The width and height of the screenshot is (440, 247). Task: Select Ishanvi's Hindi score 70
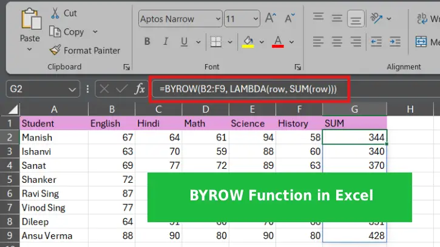[158, 151]
